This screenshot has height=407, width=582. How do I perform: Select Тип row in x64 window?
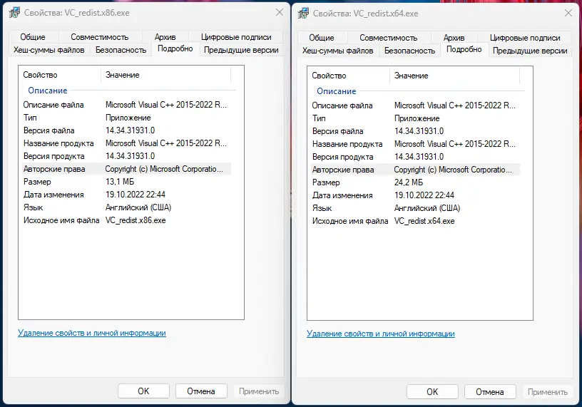tap(415, 118)
